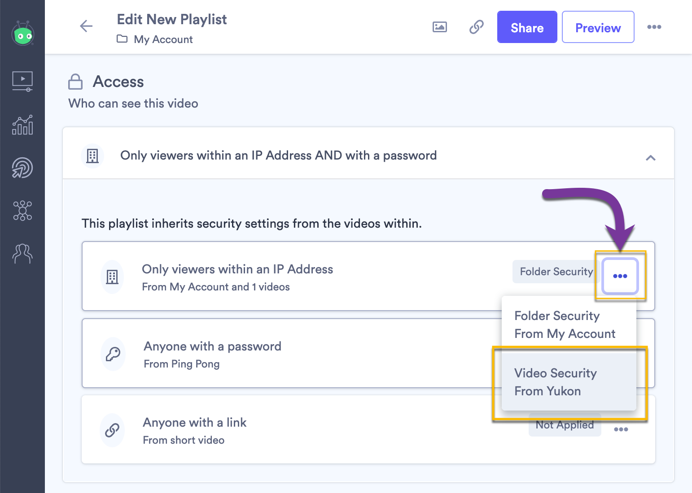Click the green robot logo
The height and width of the screenshot is (493, 692).
(x=23, y=34)
